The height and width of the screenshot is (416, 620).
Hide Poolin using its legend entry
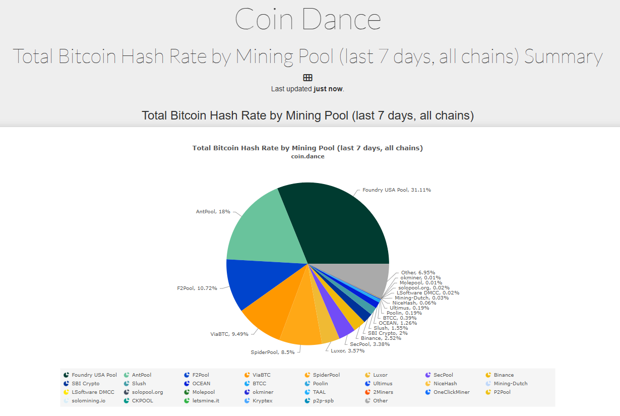pyautogui.click(x=307, y=383)
